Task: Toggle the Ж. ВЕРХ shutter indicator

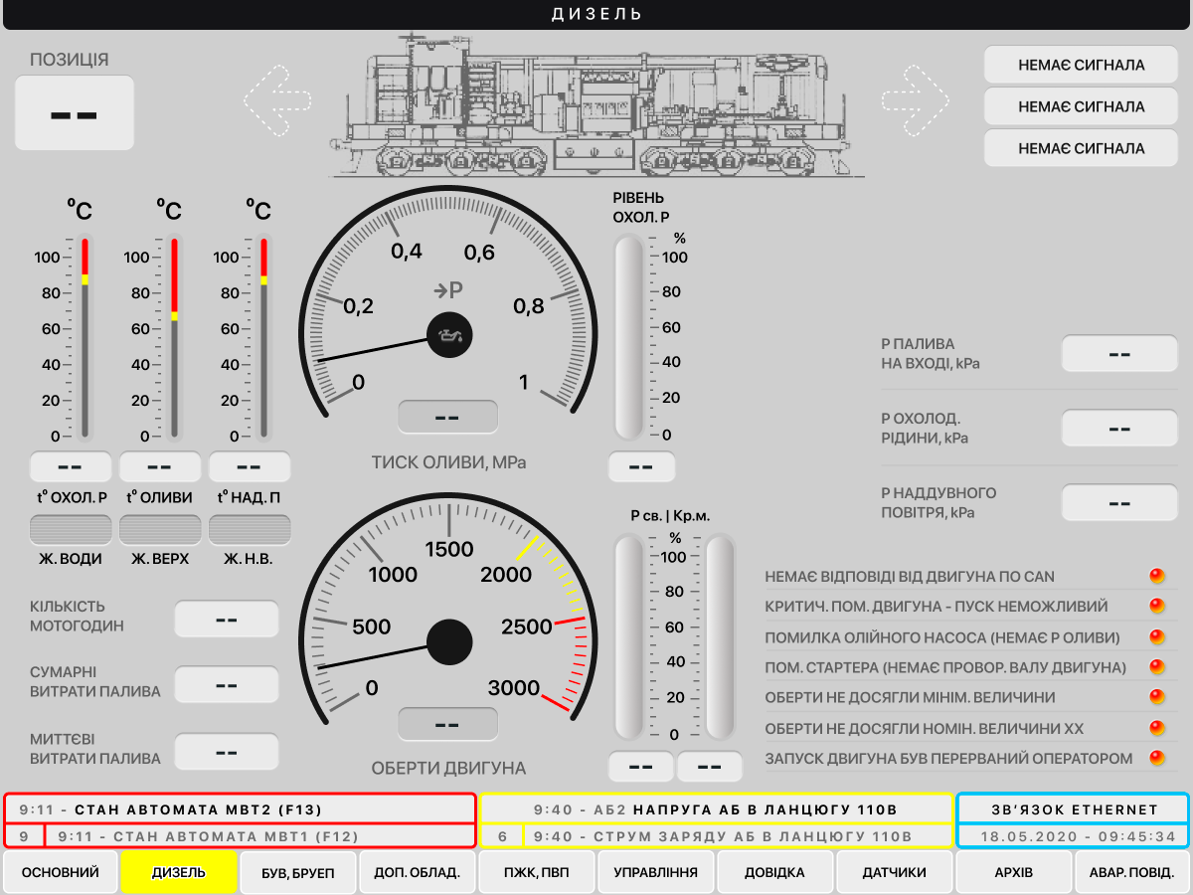Action: [x=159, y=530]
